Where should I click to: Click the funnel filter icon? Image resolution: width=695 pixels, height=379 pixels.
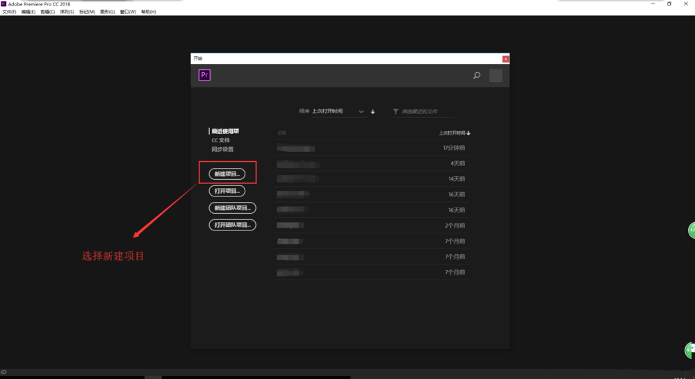pyautogui.click(x=395, y=112)
